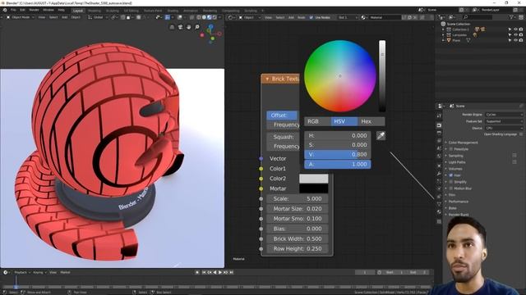526x295 pixels.
Task: Open Device CPU dropdown
Action: (x=504, y=128)
